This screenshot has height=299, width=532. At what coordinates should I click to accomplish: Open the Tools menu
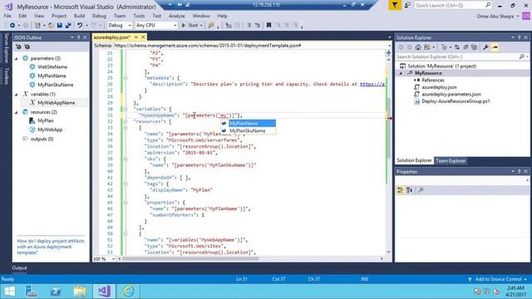pos(139,16)
